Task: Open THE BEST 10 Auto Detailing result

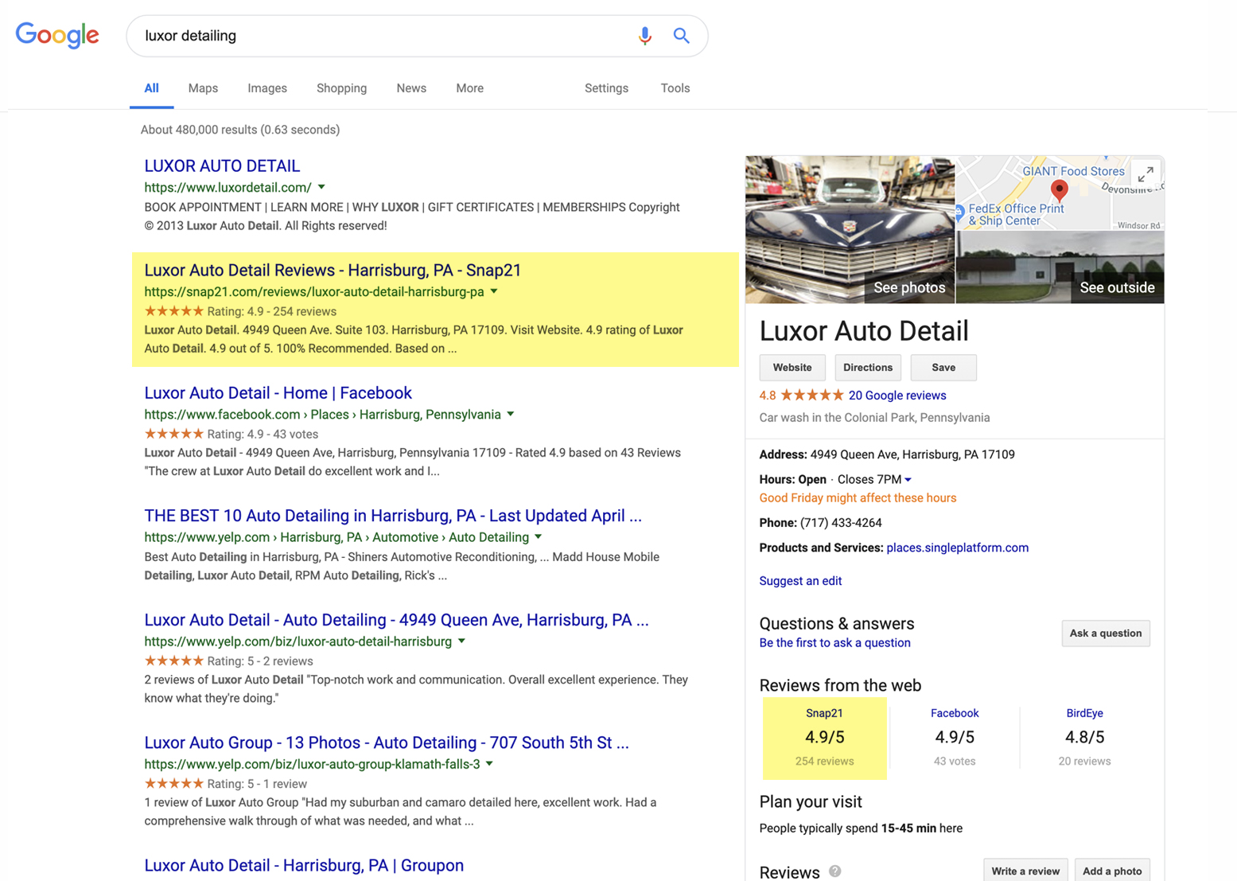Action: pos(393,515)
